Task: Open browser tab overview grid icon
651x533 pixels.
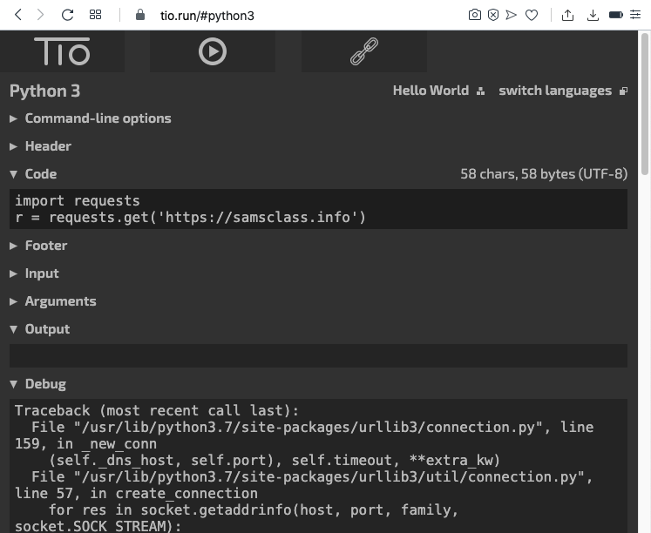Action: [96, 15]
